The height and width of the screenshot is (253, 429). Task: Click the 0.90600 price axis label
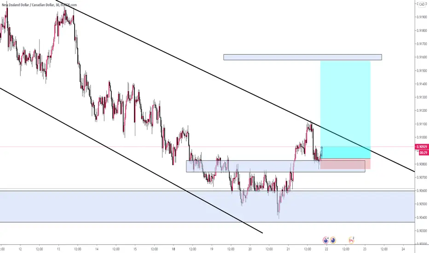click(422, 190)
